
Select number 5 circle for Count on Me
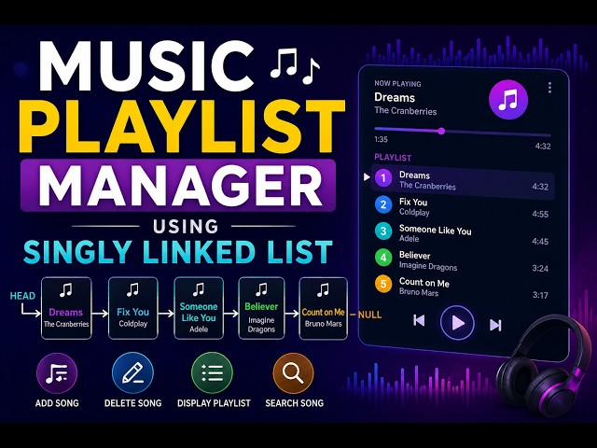(x=383, y=284)
